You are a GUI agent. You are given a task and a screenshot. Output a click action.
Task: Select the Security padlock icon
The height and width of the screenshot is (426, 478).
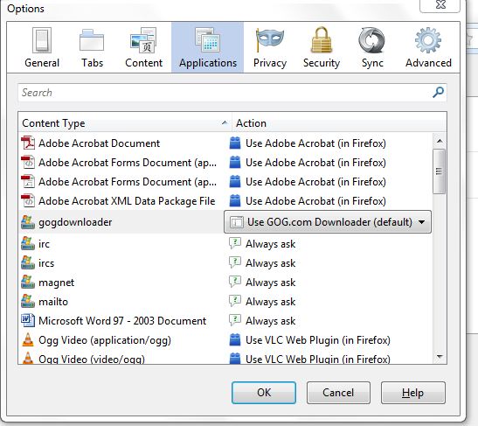[322, 40]
